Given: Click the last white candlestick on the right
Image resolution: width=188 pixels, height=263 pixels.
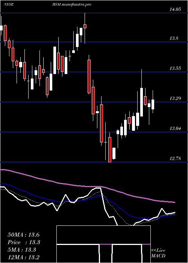Looking at the screenshot, I should pos(153,104).
